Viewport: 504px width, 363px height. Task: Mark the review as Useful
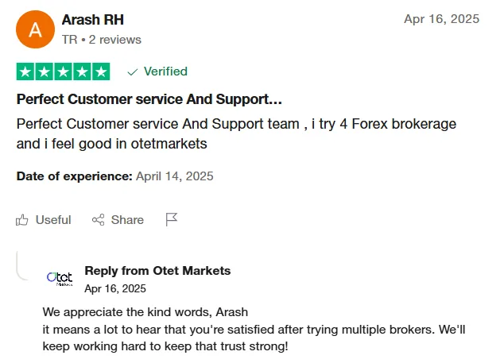click(x=52, y=220)
